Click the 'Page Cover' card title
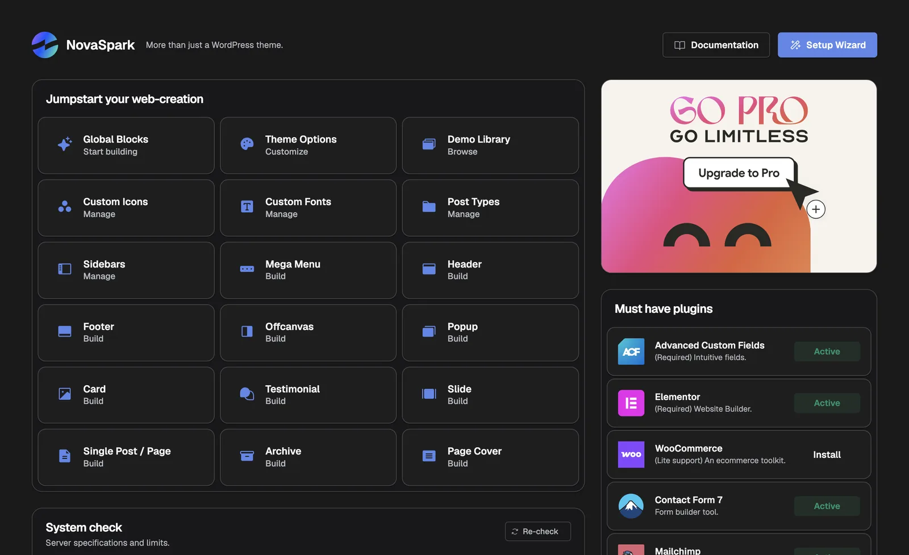 [474, 451]
